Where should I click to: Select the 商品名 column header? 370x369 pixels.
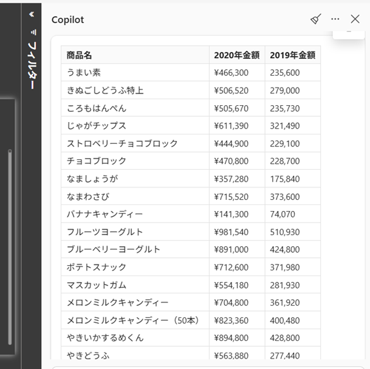(x=135, y=55)
